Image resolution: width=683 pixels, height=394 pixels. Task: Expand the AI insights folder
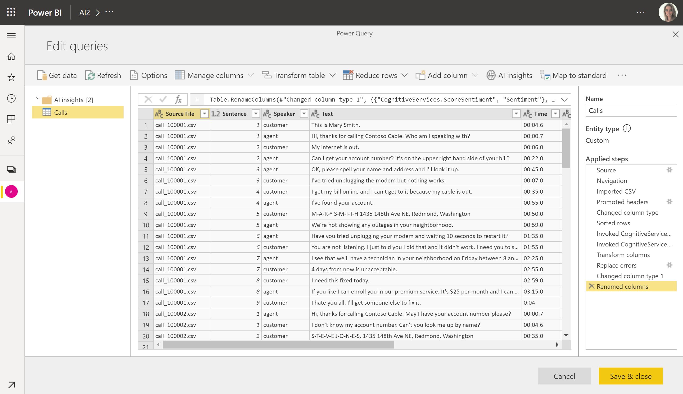pyautogui.click(x=37, y=99)
